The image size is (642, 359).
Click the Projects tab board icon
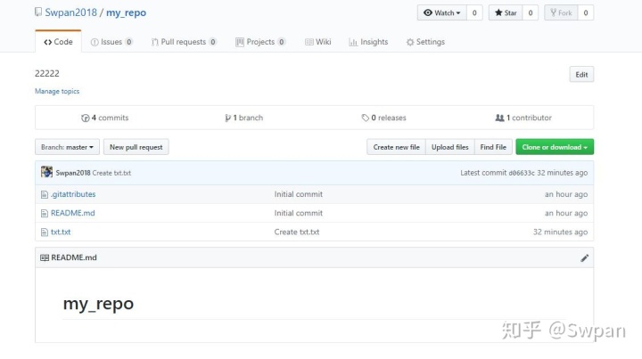(240, 42)
